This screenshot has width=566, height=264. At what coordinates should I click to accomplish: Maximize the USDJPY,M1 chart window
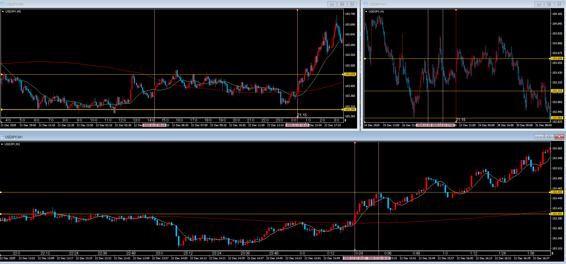click(x=549, y=137)
